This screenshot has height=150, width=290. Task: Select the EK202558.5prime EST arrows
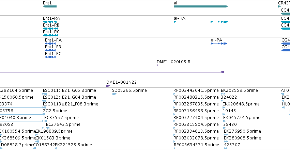[223, 94]
